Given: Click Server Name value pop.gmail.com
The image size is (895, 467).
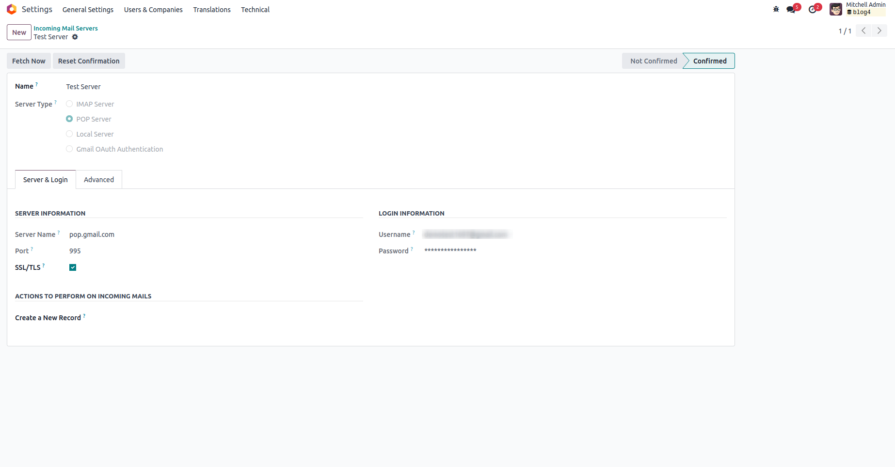Looking at the screenshot, I should point(92,234).
